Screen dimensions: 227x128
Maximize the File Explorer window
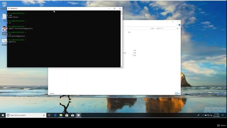173,22
